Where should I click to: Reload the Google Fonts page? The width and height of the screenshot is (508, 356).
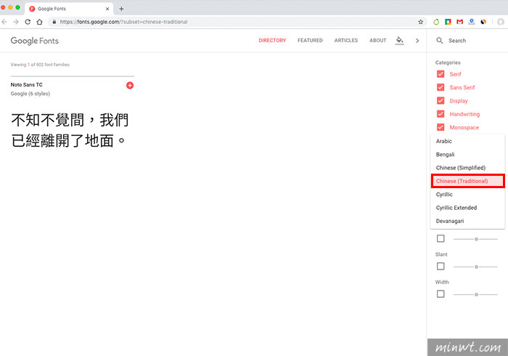[28, 22]
